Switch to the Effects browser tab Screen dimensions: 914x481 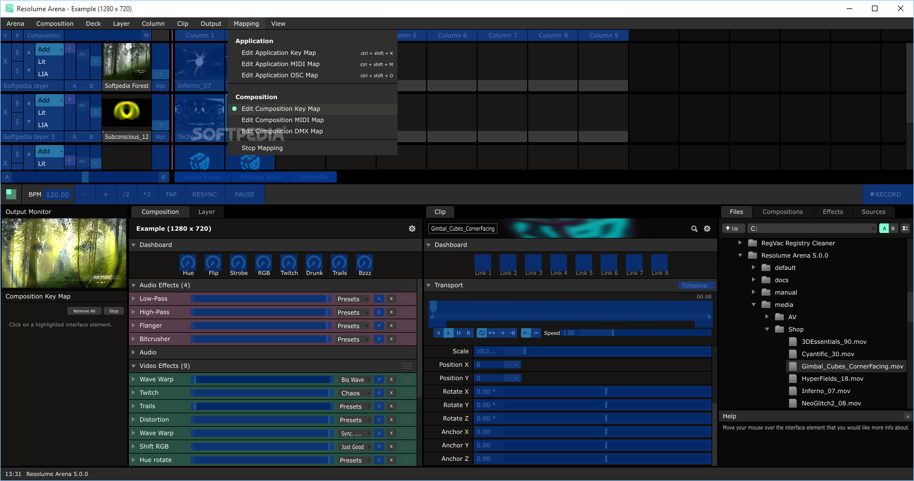coord(833,212)
